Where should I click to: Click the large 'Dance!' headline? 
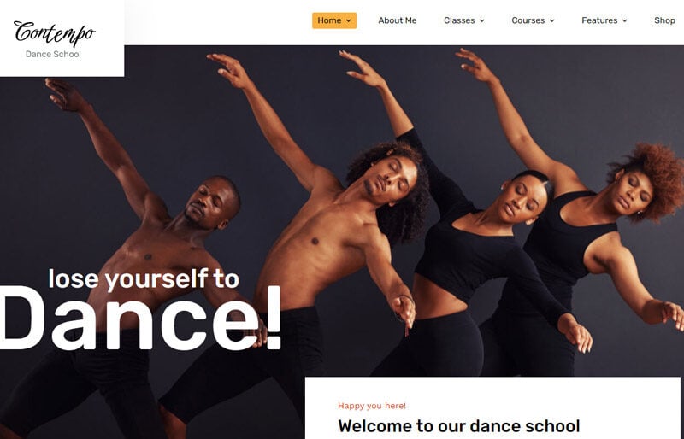(140, 319)
